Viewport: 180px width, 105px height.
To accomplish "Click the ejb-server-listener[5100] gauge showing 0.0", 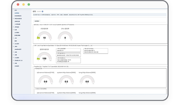I will (x=45, y=80).
